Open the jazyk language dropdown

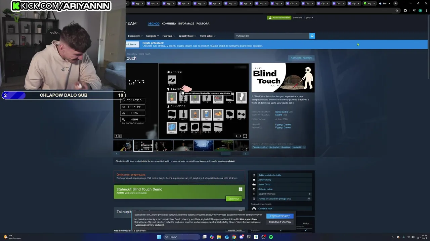pos(309,17)
